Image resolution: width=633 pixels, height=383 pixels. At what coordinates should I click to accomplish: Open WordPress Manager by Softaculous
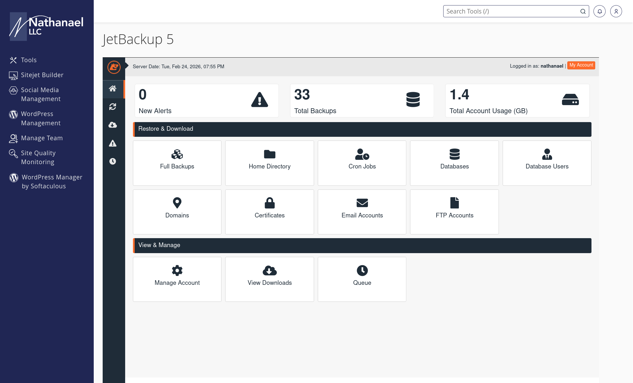[46, 182]
